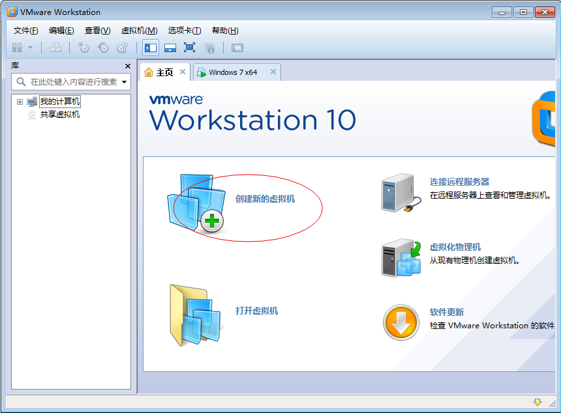The width and height of the screenshot is (561, 413).
Task: Open the 查看(V) menu
Action: coord(97,31)
